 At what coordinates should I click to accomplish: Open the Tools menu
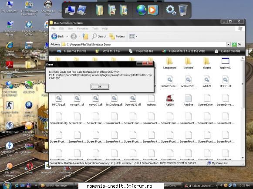[x=95, y=29]
